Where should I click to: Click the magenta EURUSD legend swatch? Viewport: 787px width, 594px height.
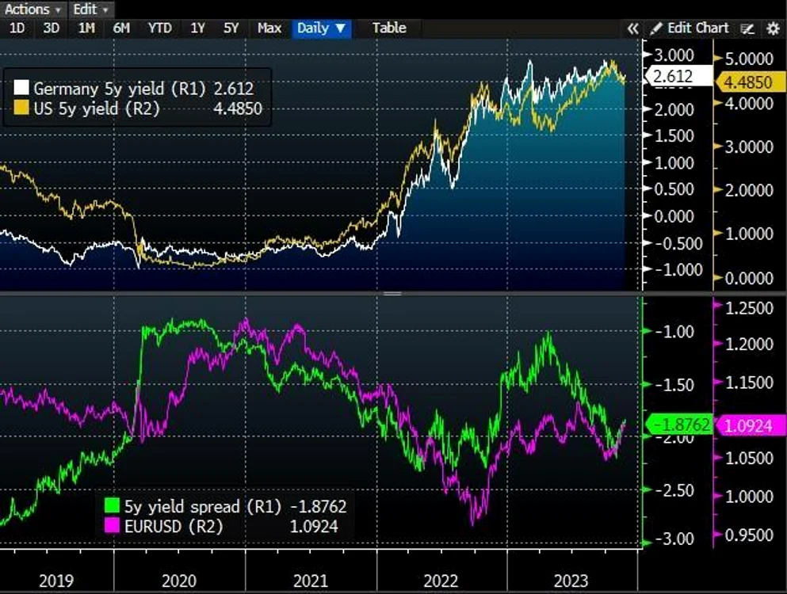tap(112, 526)
